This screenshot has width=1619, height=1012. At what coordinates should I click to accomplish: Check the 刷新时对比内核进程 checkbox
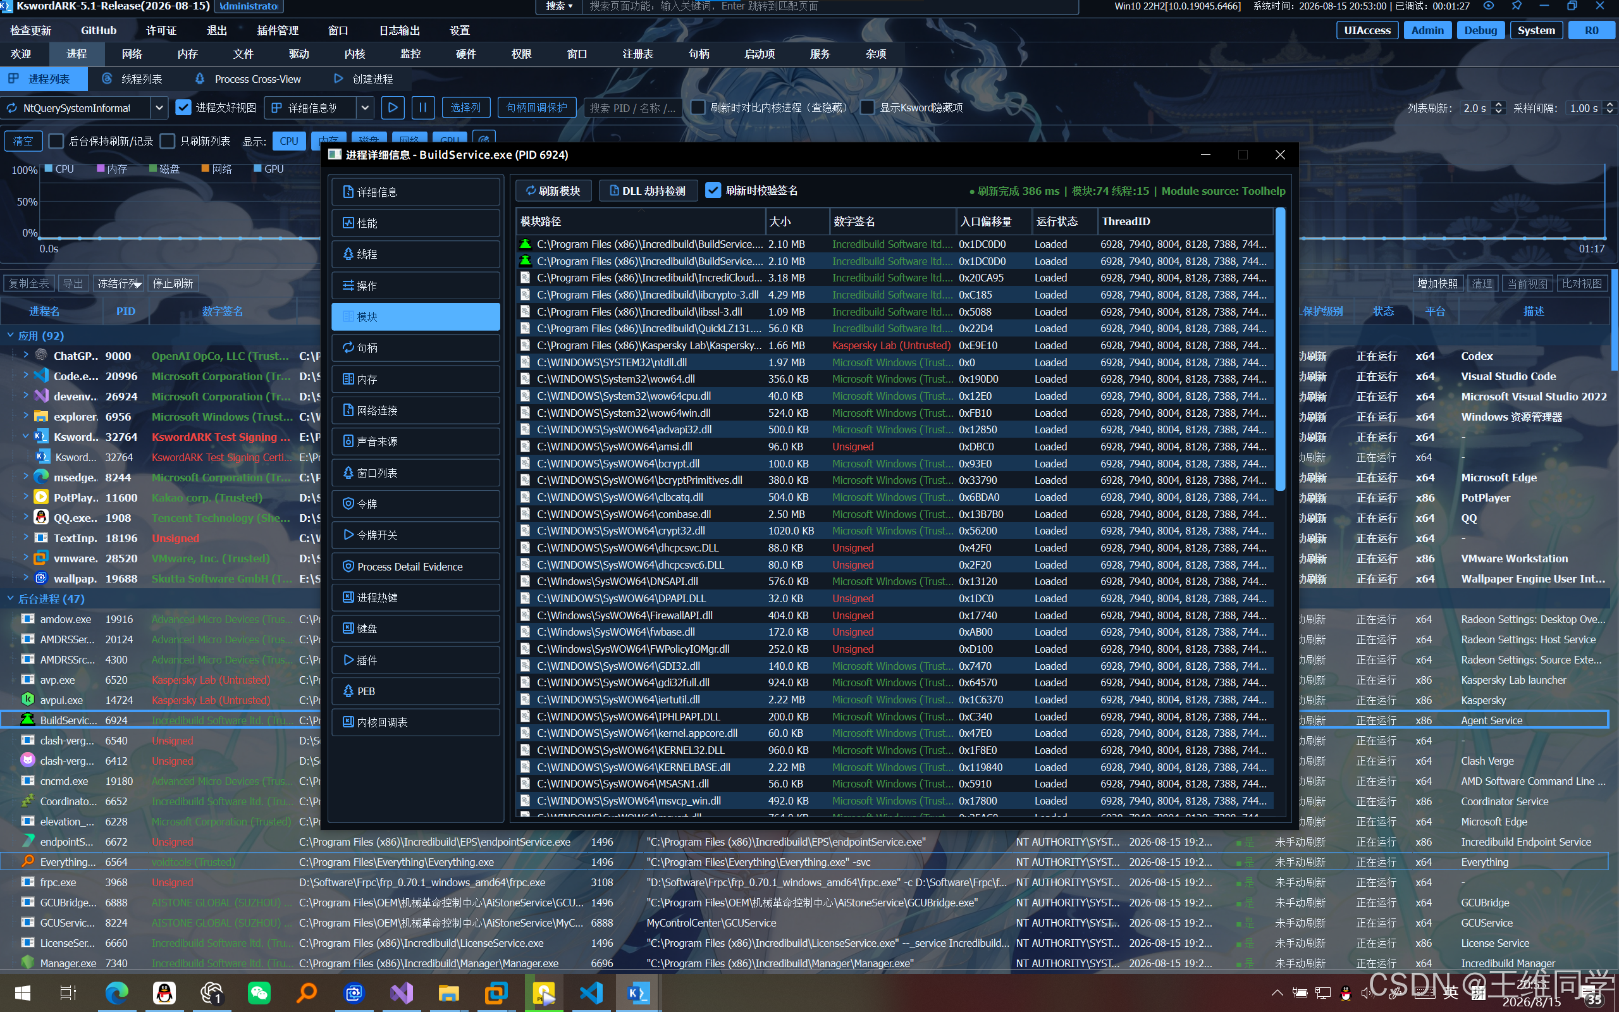[x=698, y=108]
